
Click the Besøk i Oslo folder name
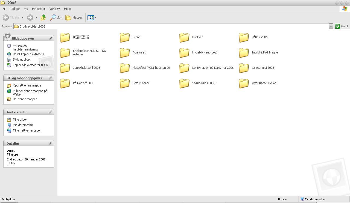click(x=81, y=37)
